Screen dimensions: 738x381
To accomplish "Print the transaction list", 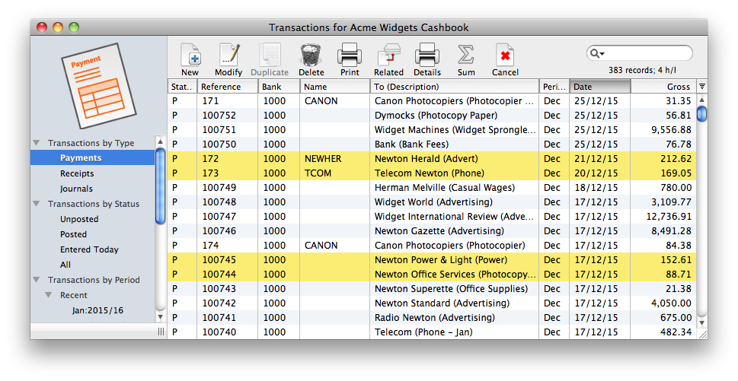I will point(350,59).
